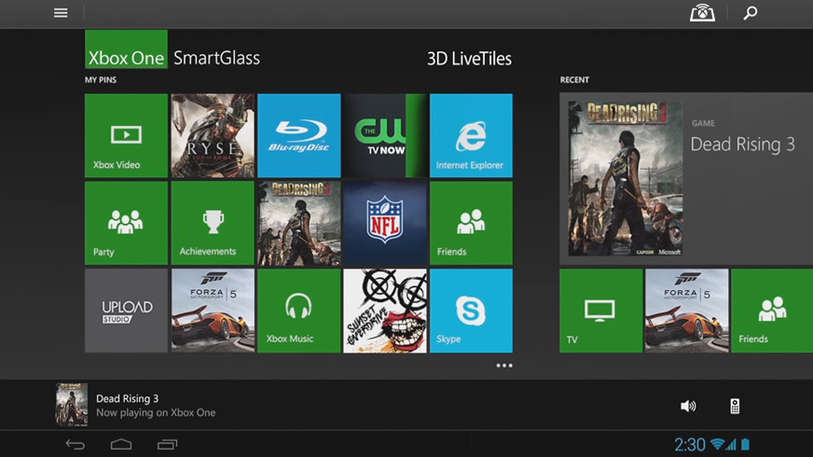The width and height of the screenshot is (813, 457).
Task: Tap Now Playing Dead Rising 3 thumbnail
Action: [72, 405]
